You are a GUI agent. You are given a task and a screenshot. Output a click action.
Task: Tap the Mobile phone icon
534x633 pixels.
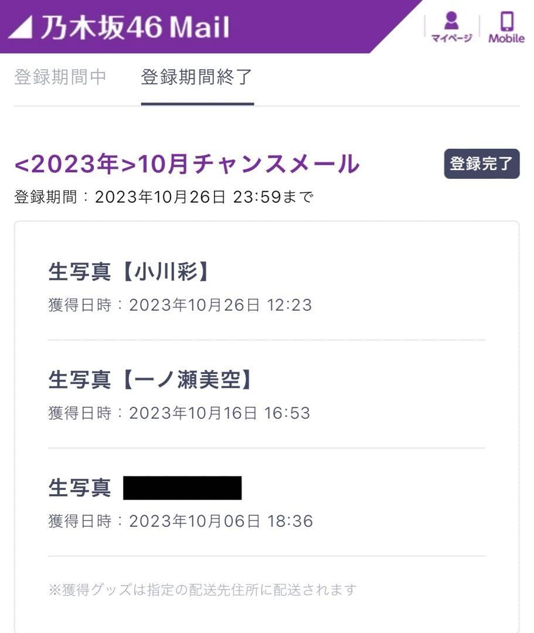[506, 21]
